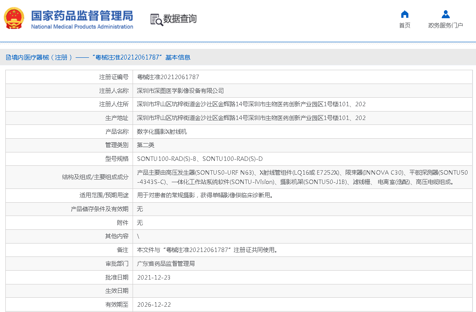Open the 首页 text link

pos(404,25)
